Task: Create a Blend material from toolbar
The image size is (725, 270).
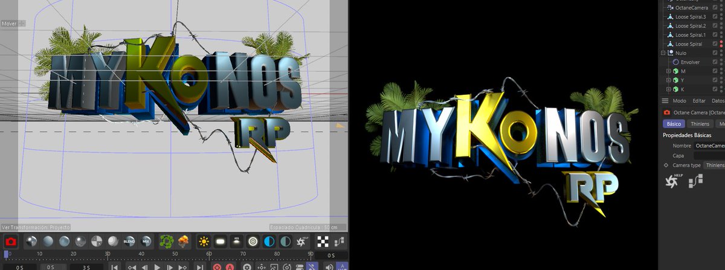Action: point(129,242)
